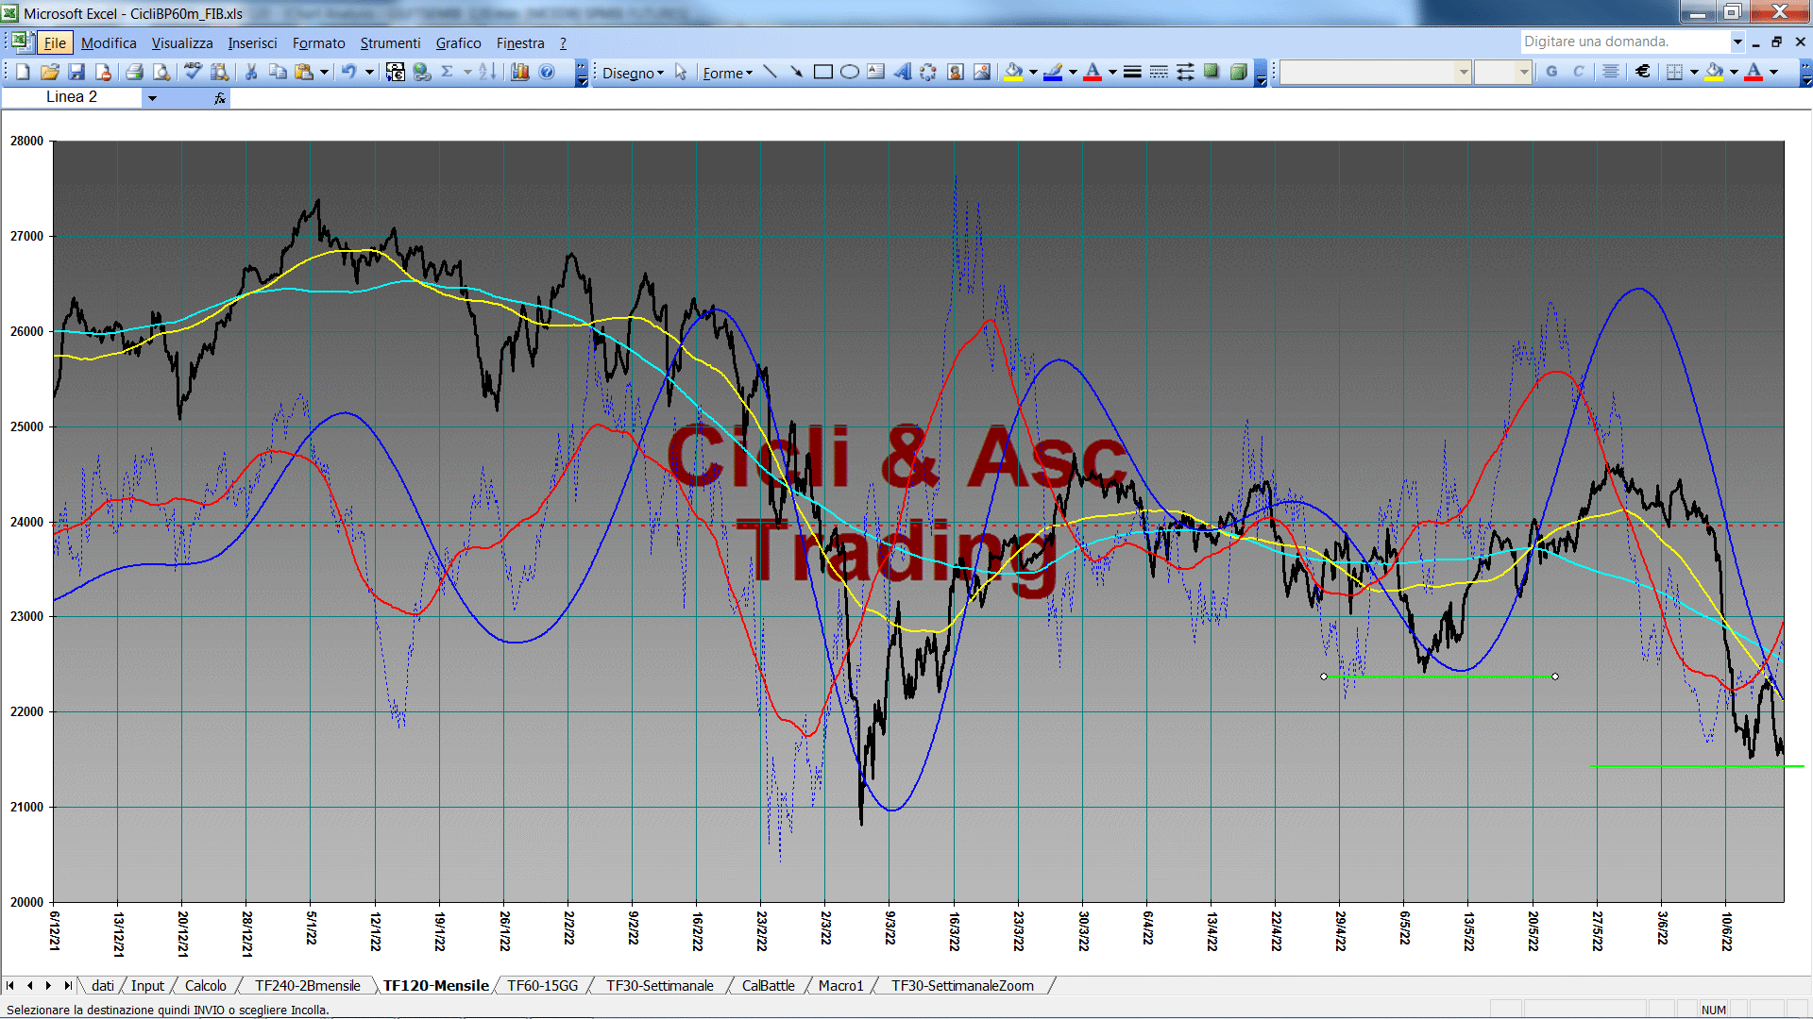Screen dimensions: 1813x1019
Task: Switch to the CalBattle sheet tab
Action: tap(768, 986)
